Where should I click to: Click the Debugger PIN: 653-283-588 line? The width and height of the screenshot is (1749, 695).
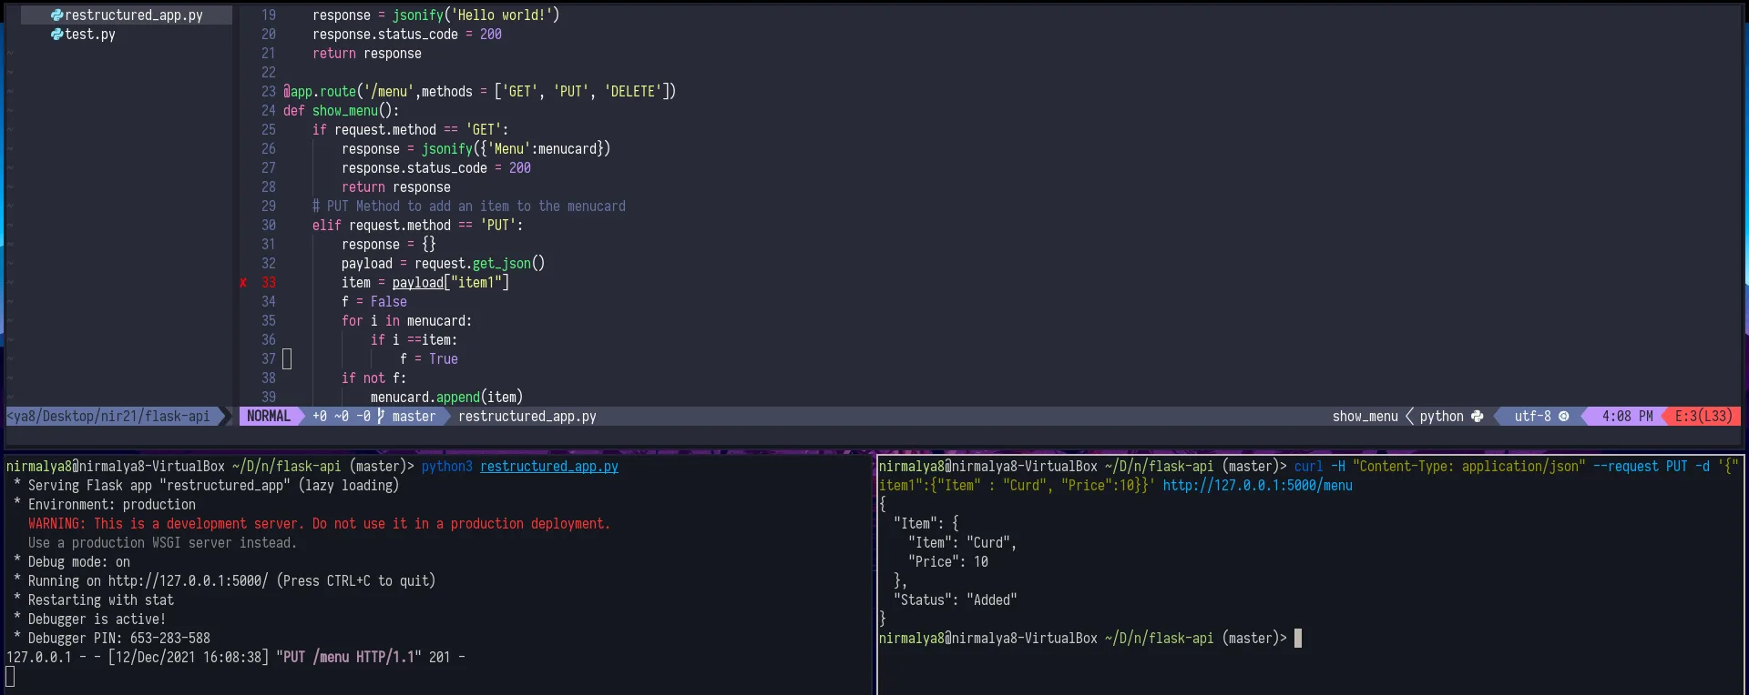(118, 639)
